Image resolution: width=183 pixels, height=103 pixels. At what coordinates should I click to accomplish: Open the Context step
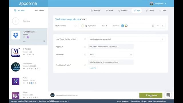(123, 11)
